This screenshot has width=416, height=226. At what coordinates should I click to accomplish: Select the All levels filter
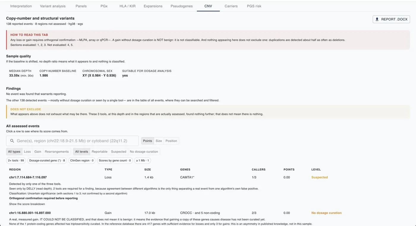point(82,151)
